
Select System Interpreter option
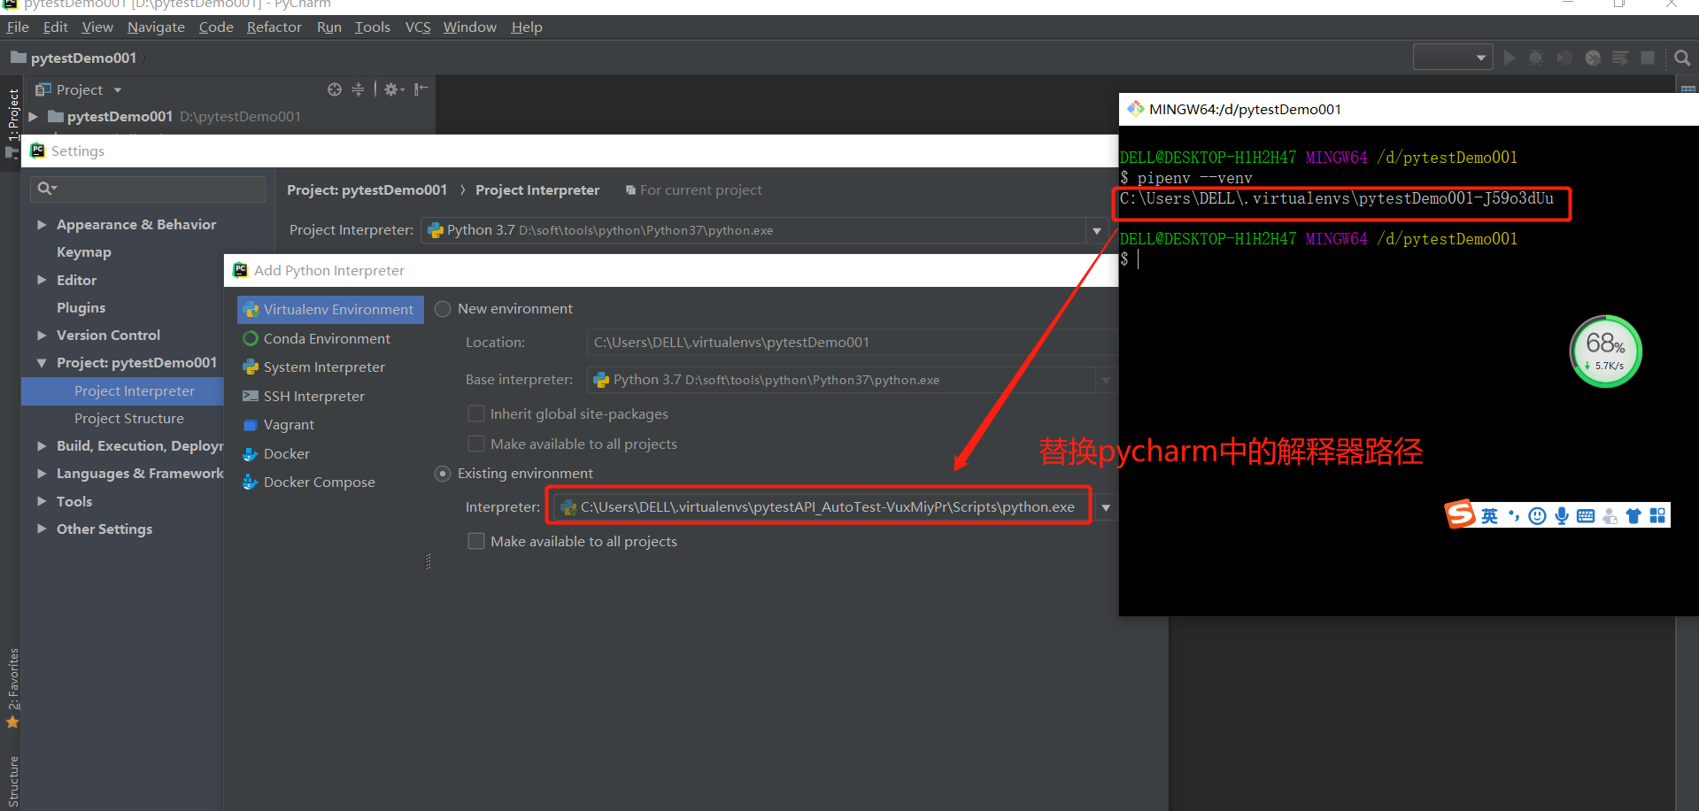[x=324, y=367]
